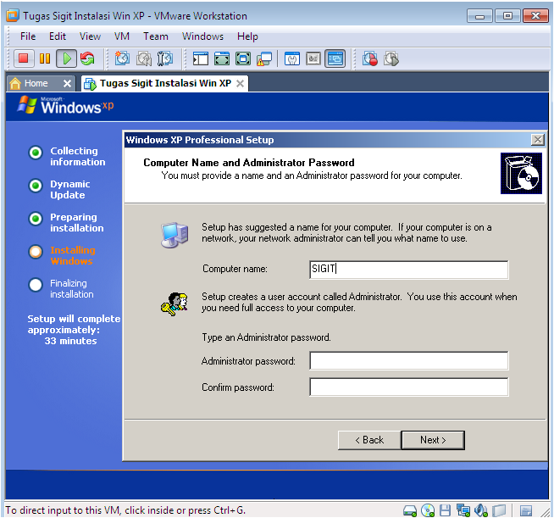
Task: Click the Windows XP logo banner
Action: [66, 105]
